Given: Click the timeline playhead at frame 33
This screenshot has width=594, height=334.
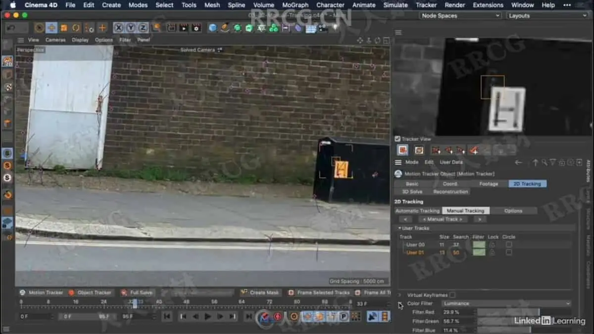Looking at the screenshot, I should (135, 303).
